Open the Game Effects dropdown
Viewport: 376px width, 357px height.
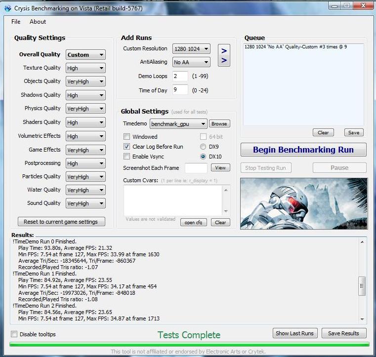click(85, 150)
